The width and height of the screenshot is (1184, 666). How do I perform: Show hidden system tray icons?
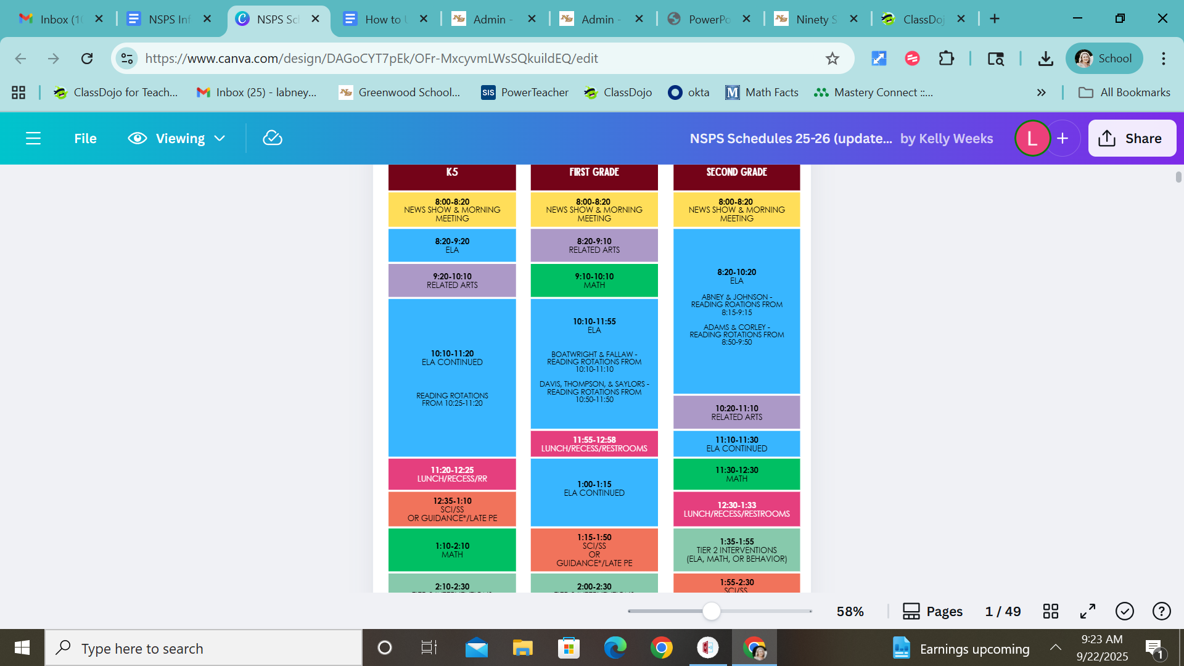click(1055, 648)
